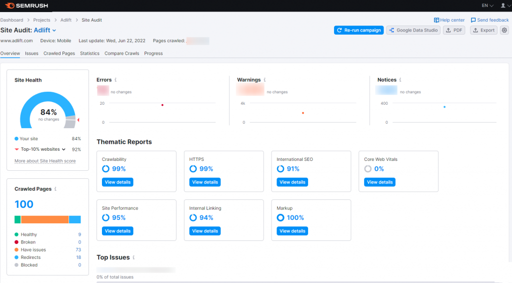Click Crawled Pages info icon
512x283 pixels.
55,189
